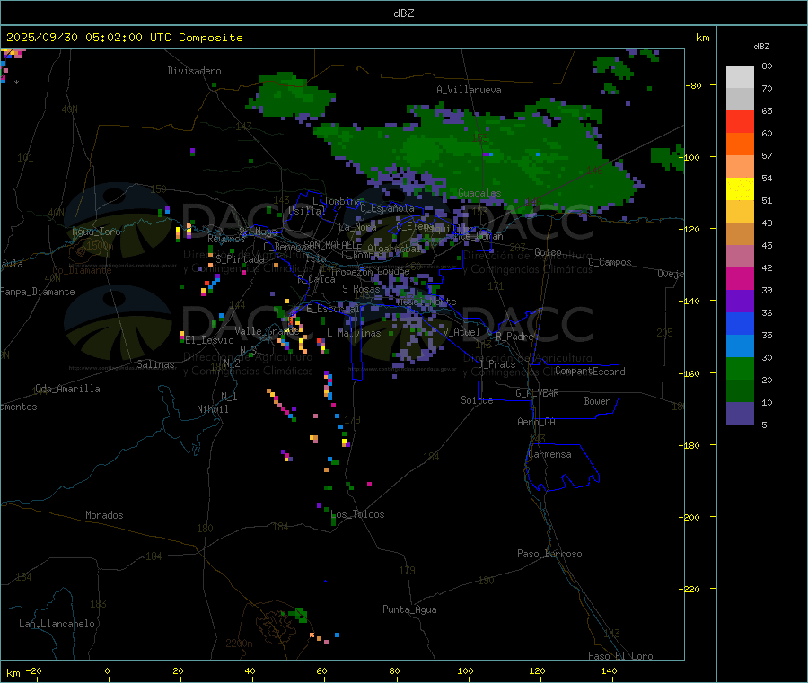
Task: Click the C_Española label
Action: pyautogui.click(x=387, y=208)
